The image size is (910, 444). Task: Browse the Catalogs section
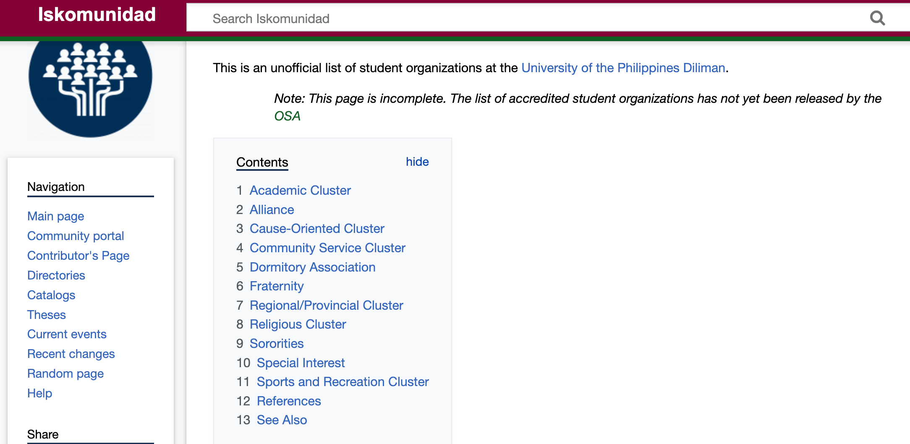point(51,295)
